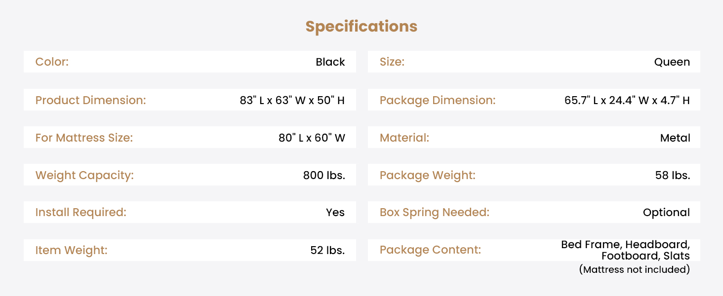The width and height of the screenshot is (723, 296).
Task: Click the Size label
Action: pos(392,62)
